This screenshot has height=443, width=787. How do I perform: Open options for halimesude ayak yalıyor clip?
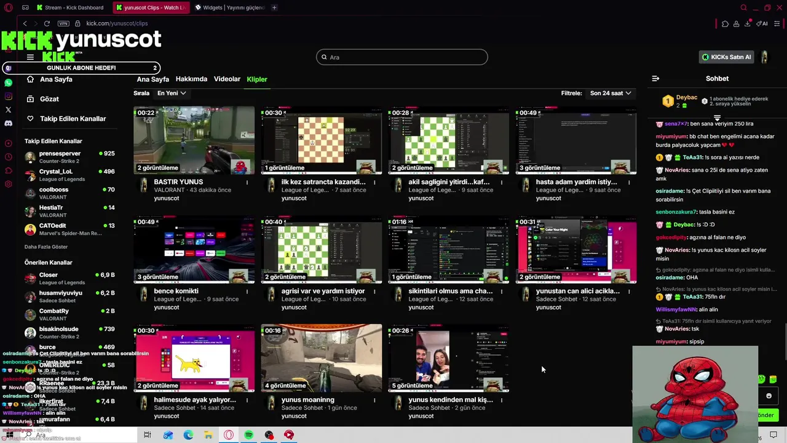[x=247, y=400]
